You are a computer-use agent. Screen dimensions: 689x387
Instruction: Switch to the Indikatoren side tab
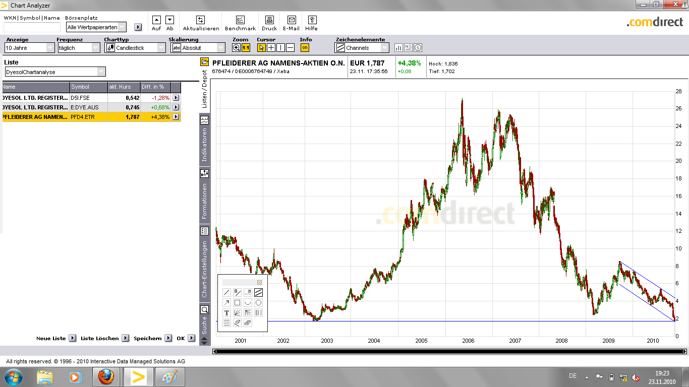point(205,144)
